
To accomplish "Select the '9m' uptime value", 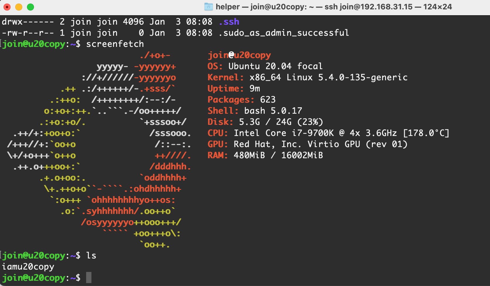I will [x=255, y=88].
